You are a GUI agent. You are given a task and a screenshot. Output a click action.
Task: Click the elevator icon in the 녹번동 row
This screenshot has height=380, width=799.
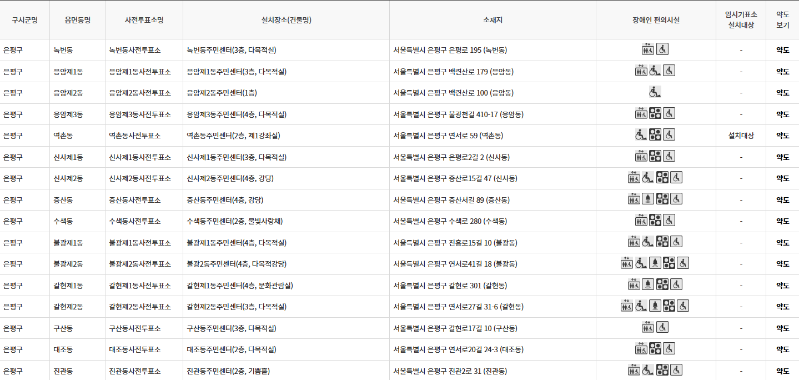point(648,49)
